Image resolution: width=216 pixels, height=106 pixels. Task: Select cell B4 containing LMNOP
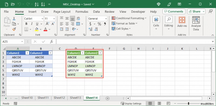pos(41,66)
